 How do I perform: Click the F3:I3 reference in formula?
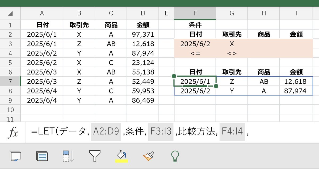point(161,132)
